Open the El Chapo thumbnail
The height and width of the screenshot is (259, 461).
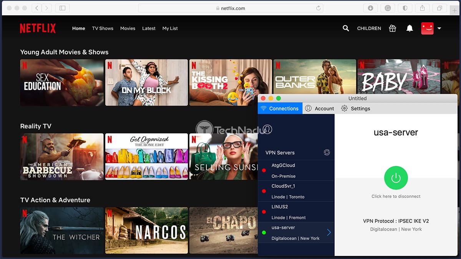tap(224, 231)
